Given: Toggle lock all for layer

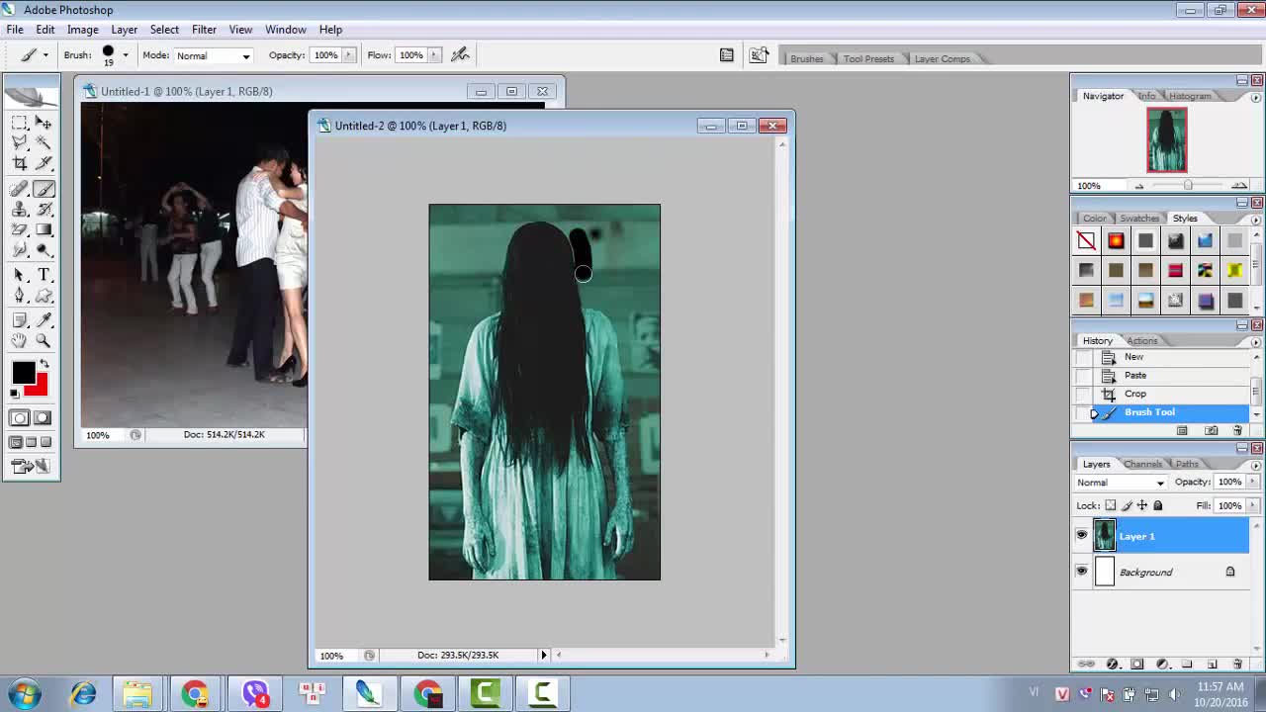Looking at the screenshot, I should [1158, 505].
